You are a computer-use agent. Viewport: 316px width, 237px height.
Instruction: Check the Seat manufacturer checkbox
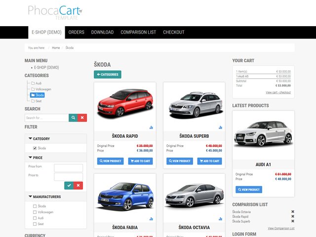pos(35,224)
